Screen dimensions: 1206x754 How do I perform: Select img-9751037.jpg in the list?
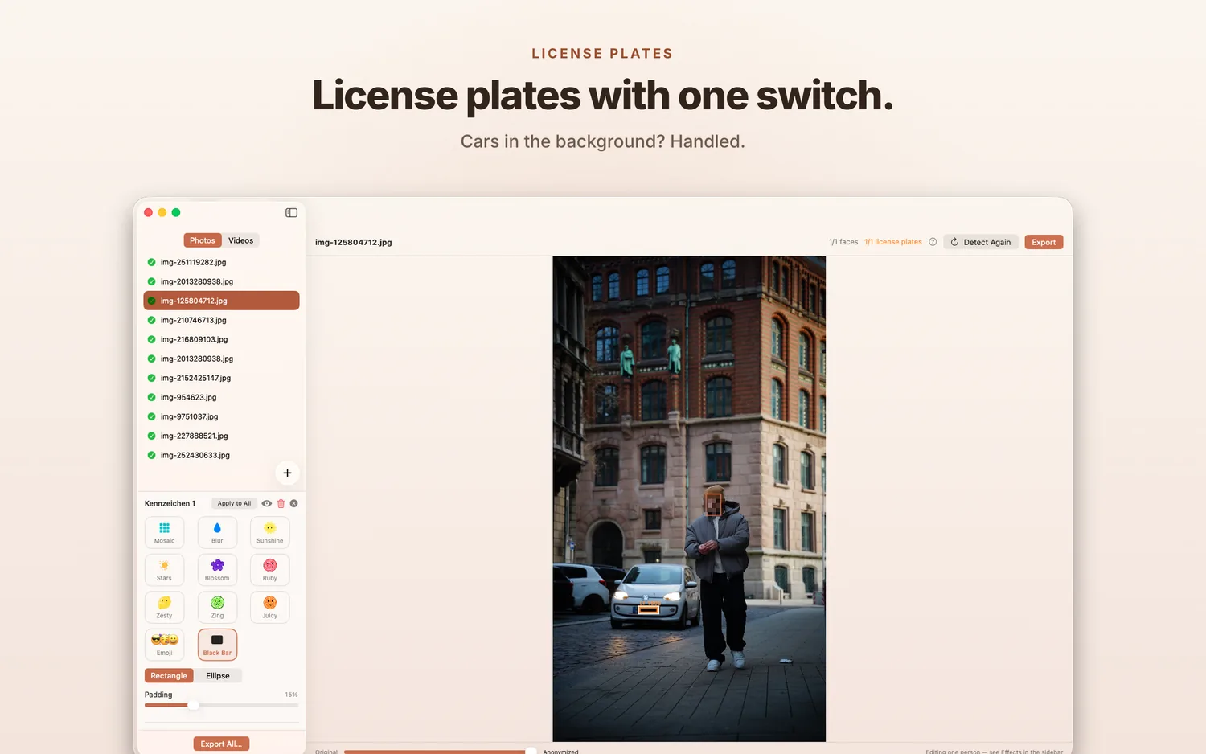221,416
